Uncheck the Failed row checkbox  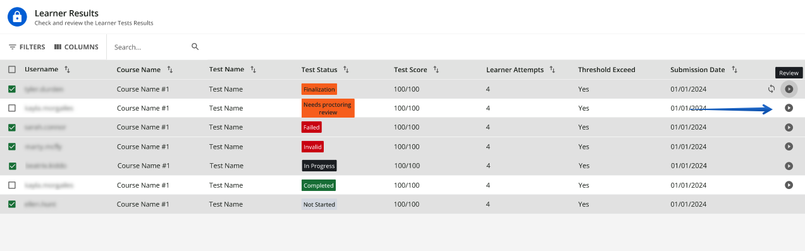(x=12, y=127)
